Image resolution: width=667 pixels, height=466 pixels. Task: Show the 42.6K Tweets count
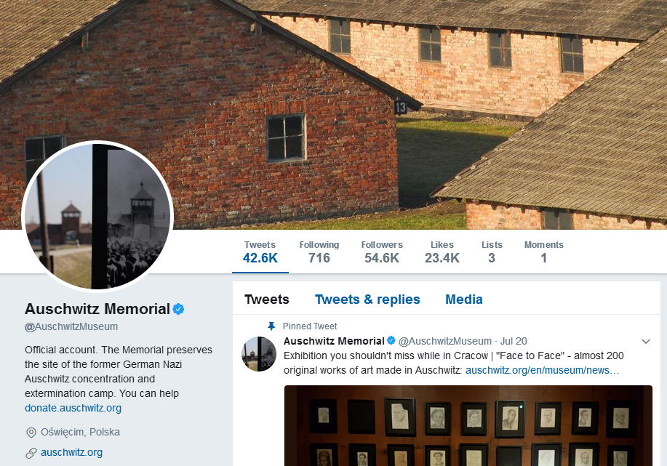click(260, 252)
